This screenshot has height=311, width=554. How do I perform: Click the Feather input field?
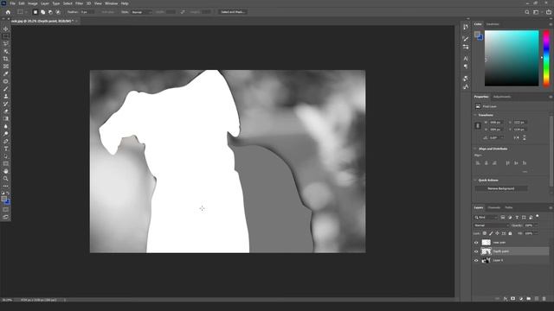point(87,12)
